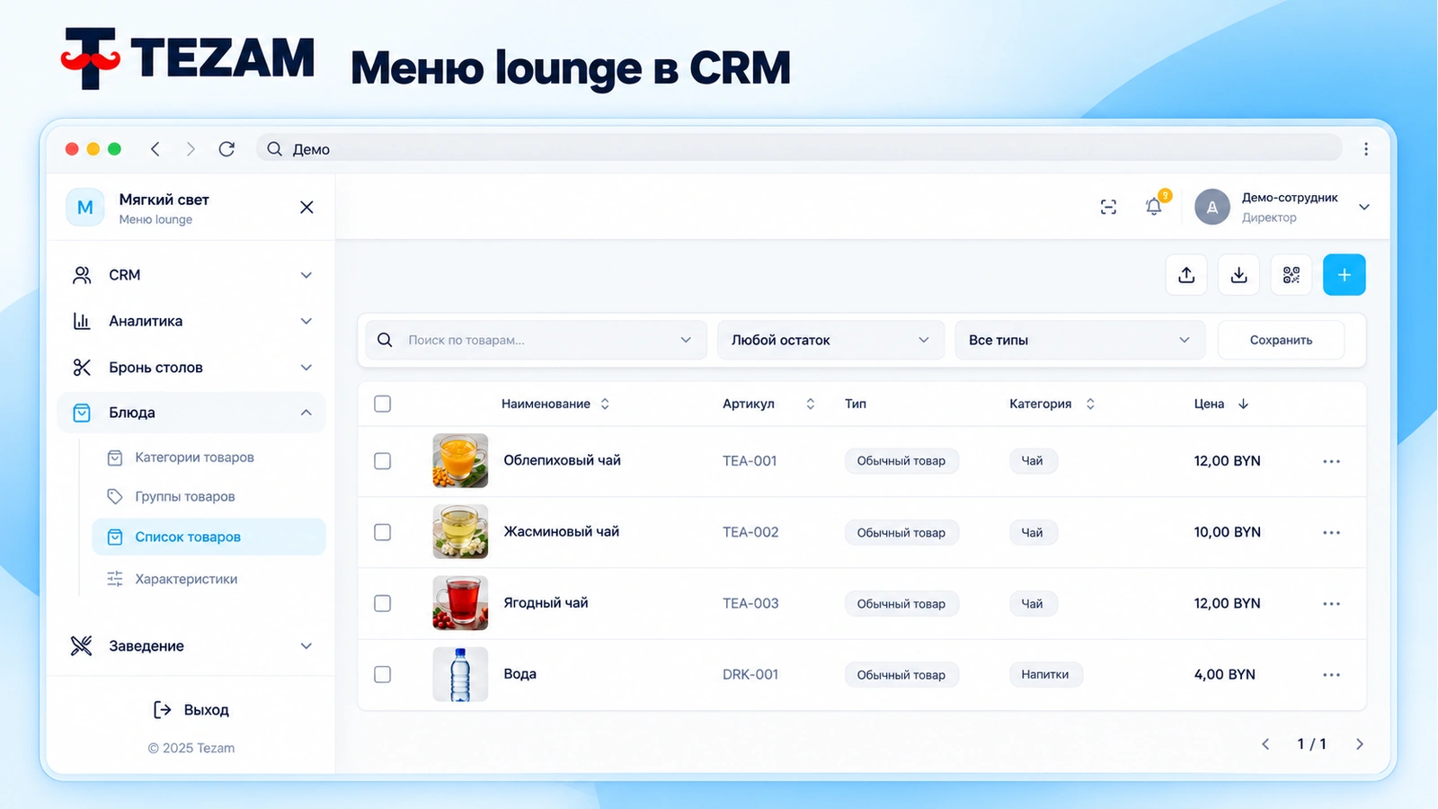Expand the CRM sidebar section

coord(191,275)
